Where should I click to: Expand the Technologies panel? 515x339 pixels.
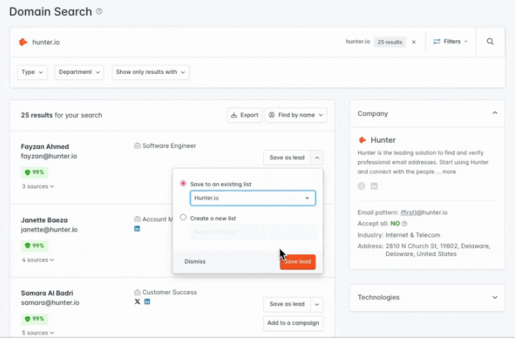pyautogui.click(x=427, y=298)
